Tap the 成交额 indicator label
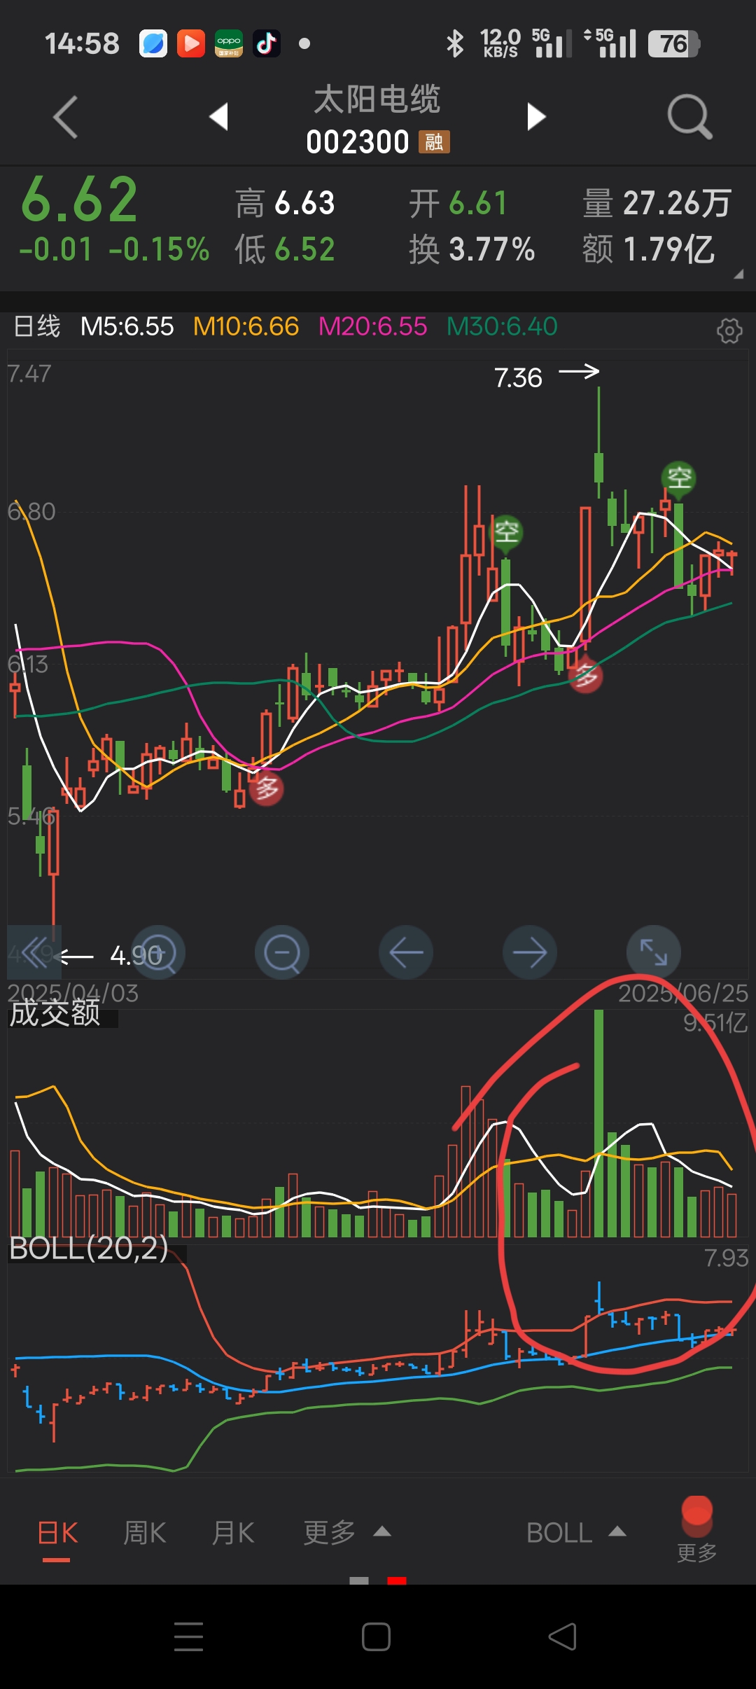Viewport: 756px width, 1689px height. [55, 1013]
